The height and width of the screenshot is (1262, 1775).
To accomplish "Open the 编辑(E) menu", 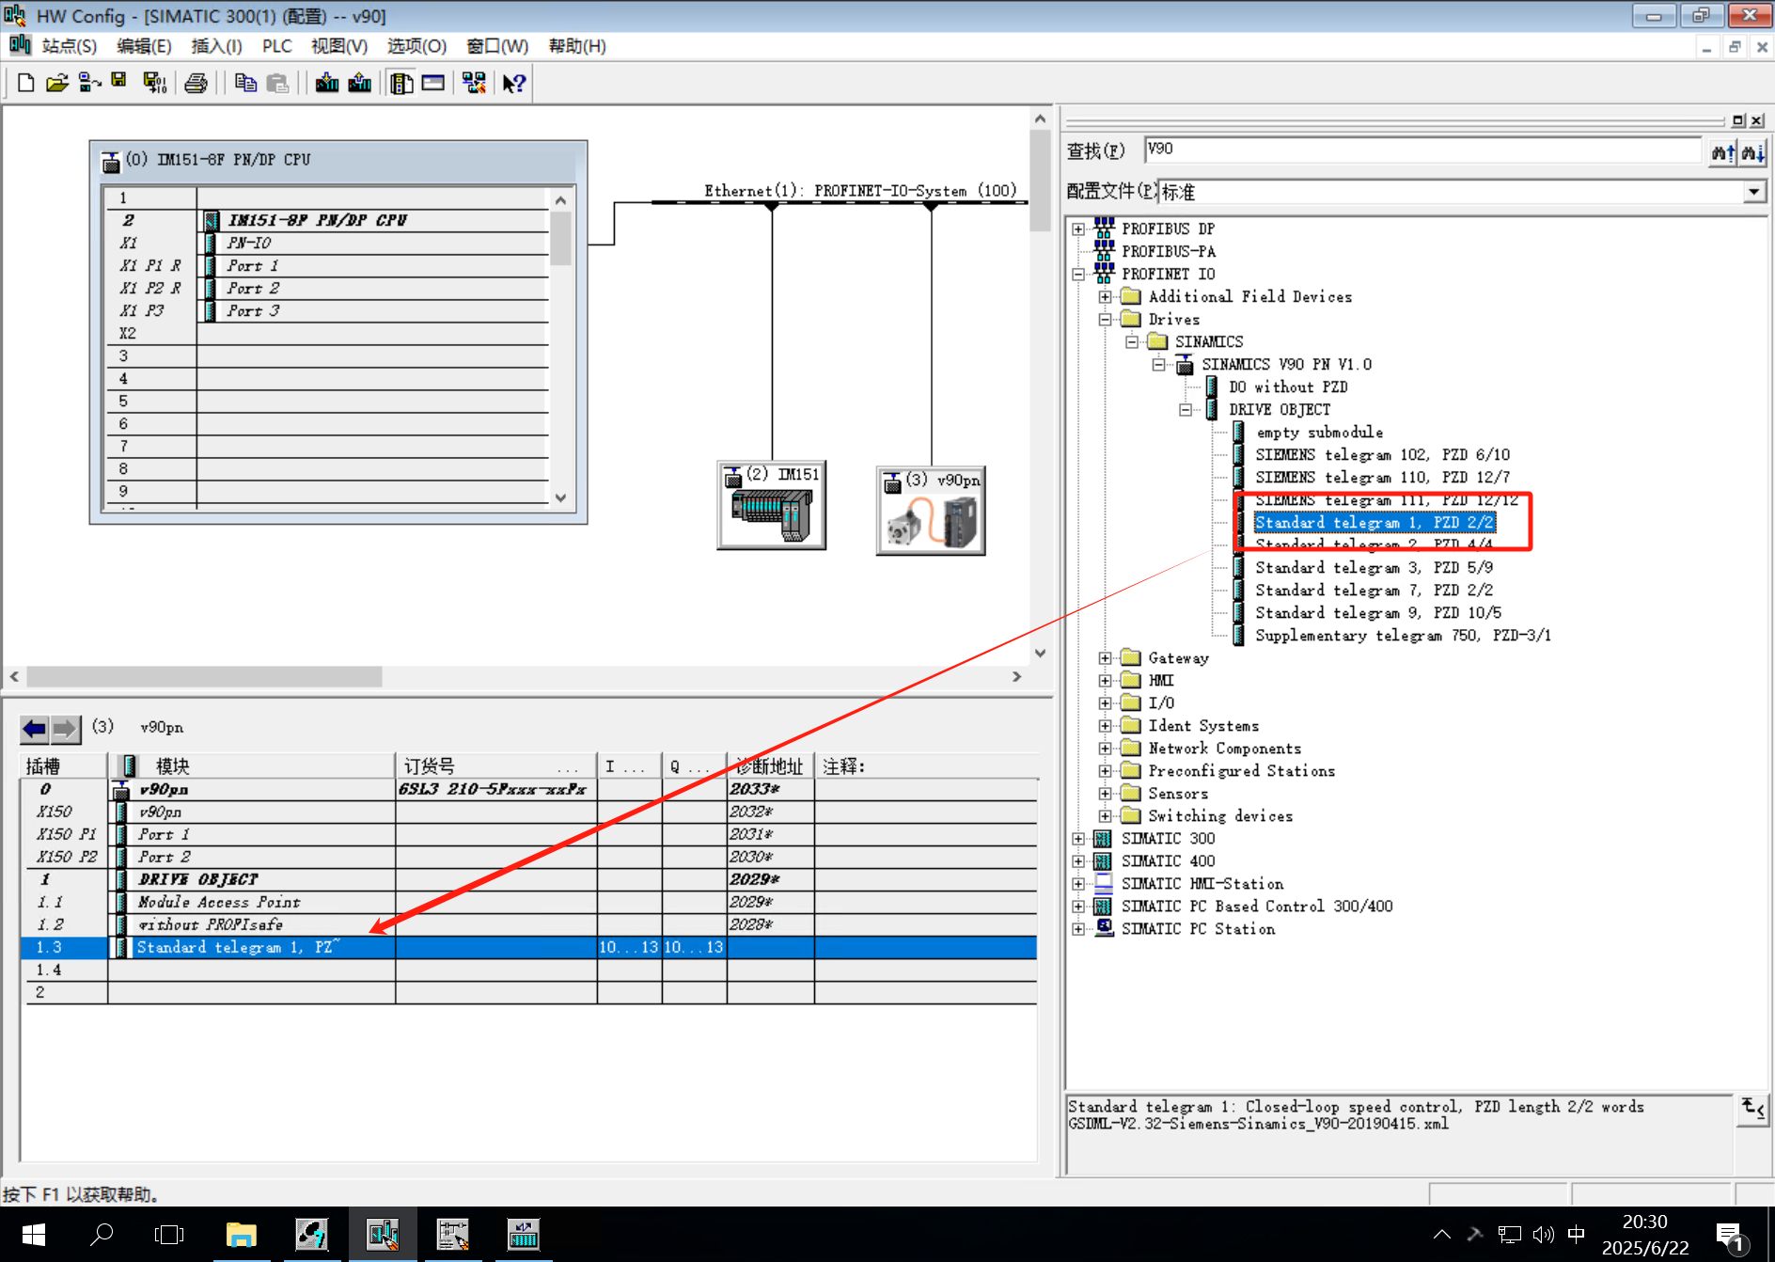I will [144, 46].
